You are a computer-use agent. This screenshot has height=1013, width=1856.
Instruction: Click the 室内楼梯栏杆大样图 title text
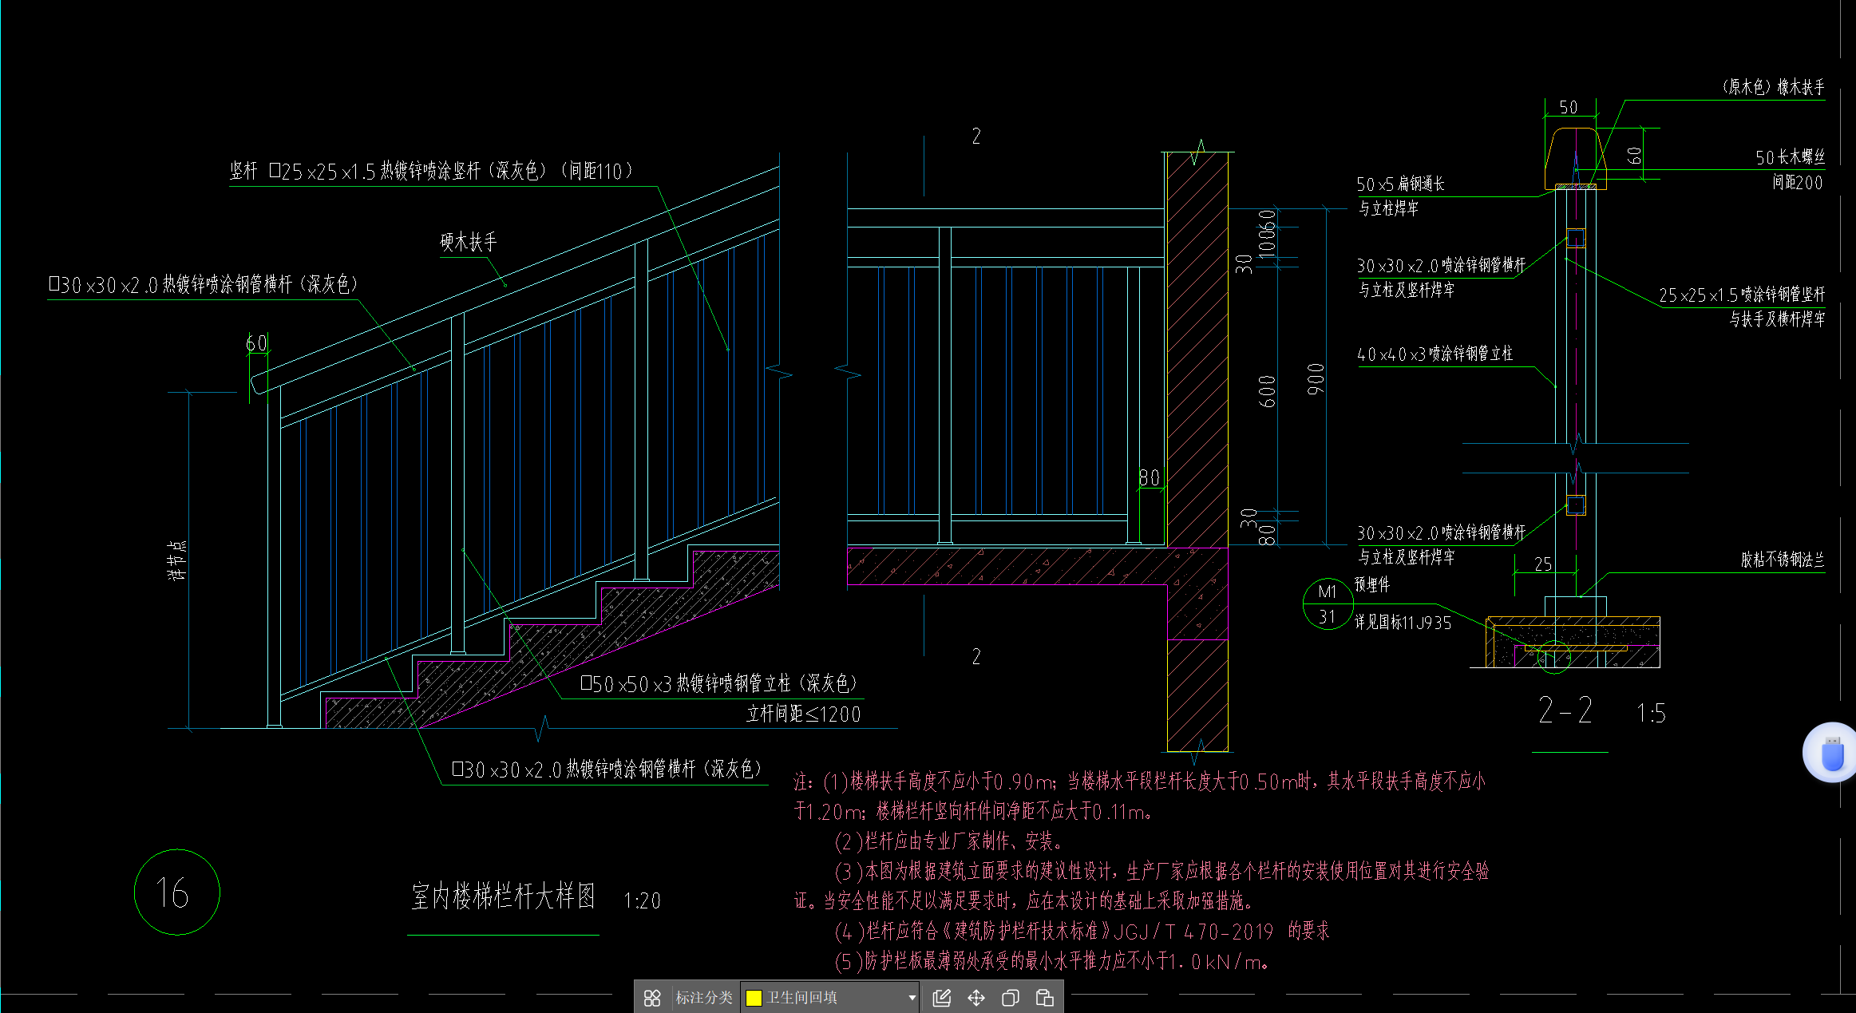[x=503, y=896]
